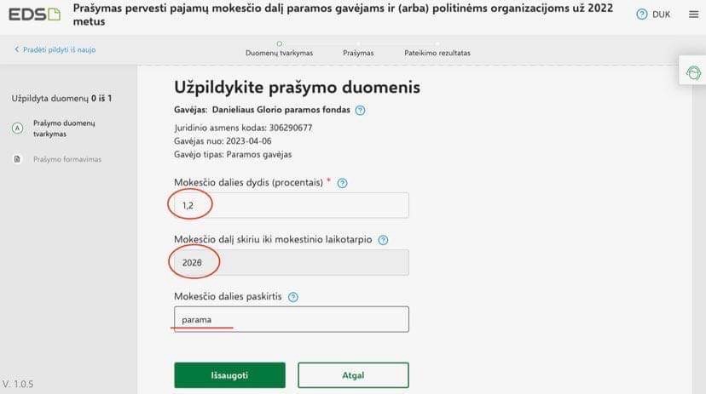
Task: Open the hamburger menu
Action: tap(693, 14)
